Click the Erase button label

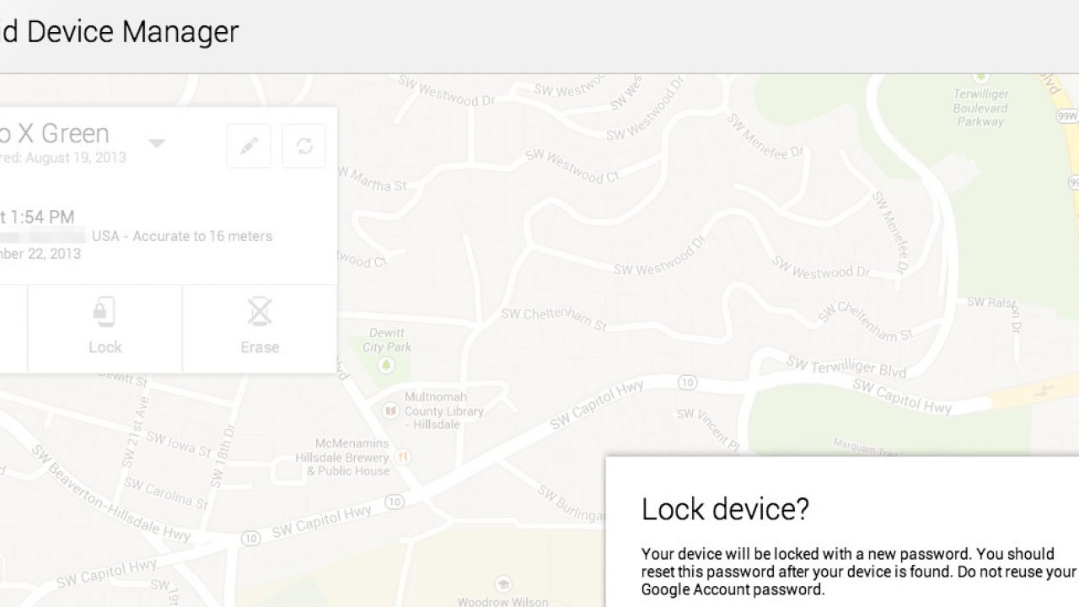point(260,347)
